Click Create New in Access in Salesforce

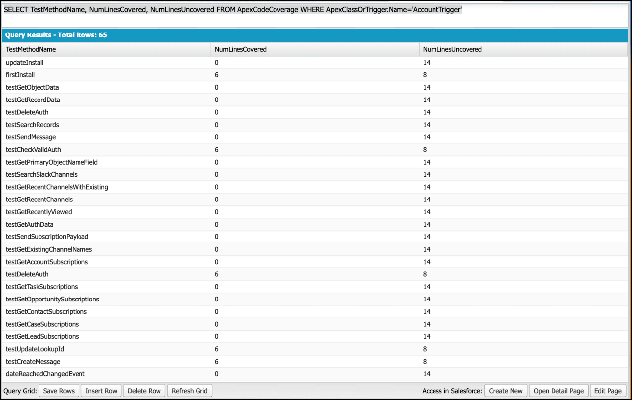point(506,390)
